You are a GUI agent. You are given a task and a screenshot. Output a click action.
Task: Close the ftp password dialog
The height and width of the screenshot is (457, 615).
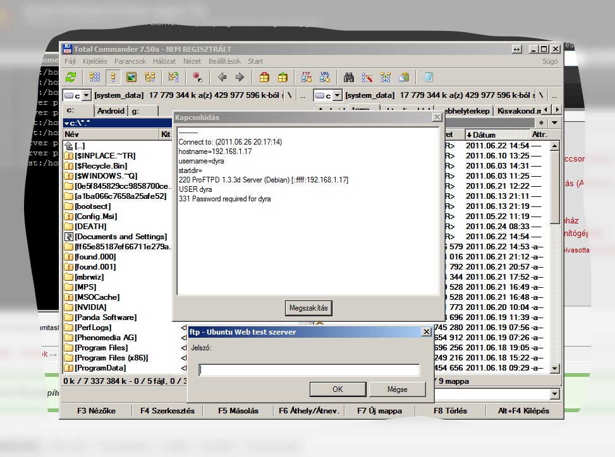pos(427,332)
